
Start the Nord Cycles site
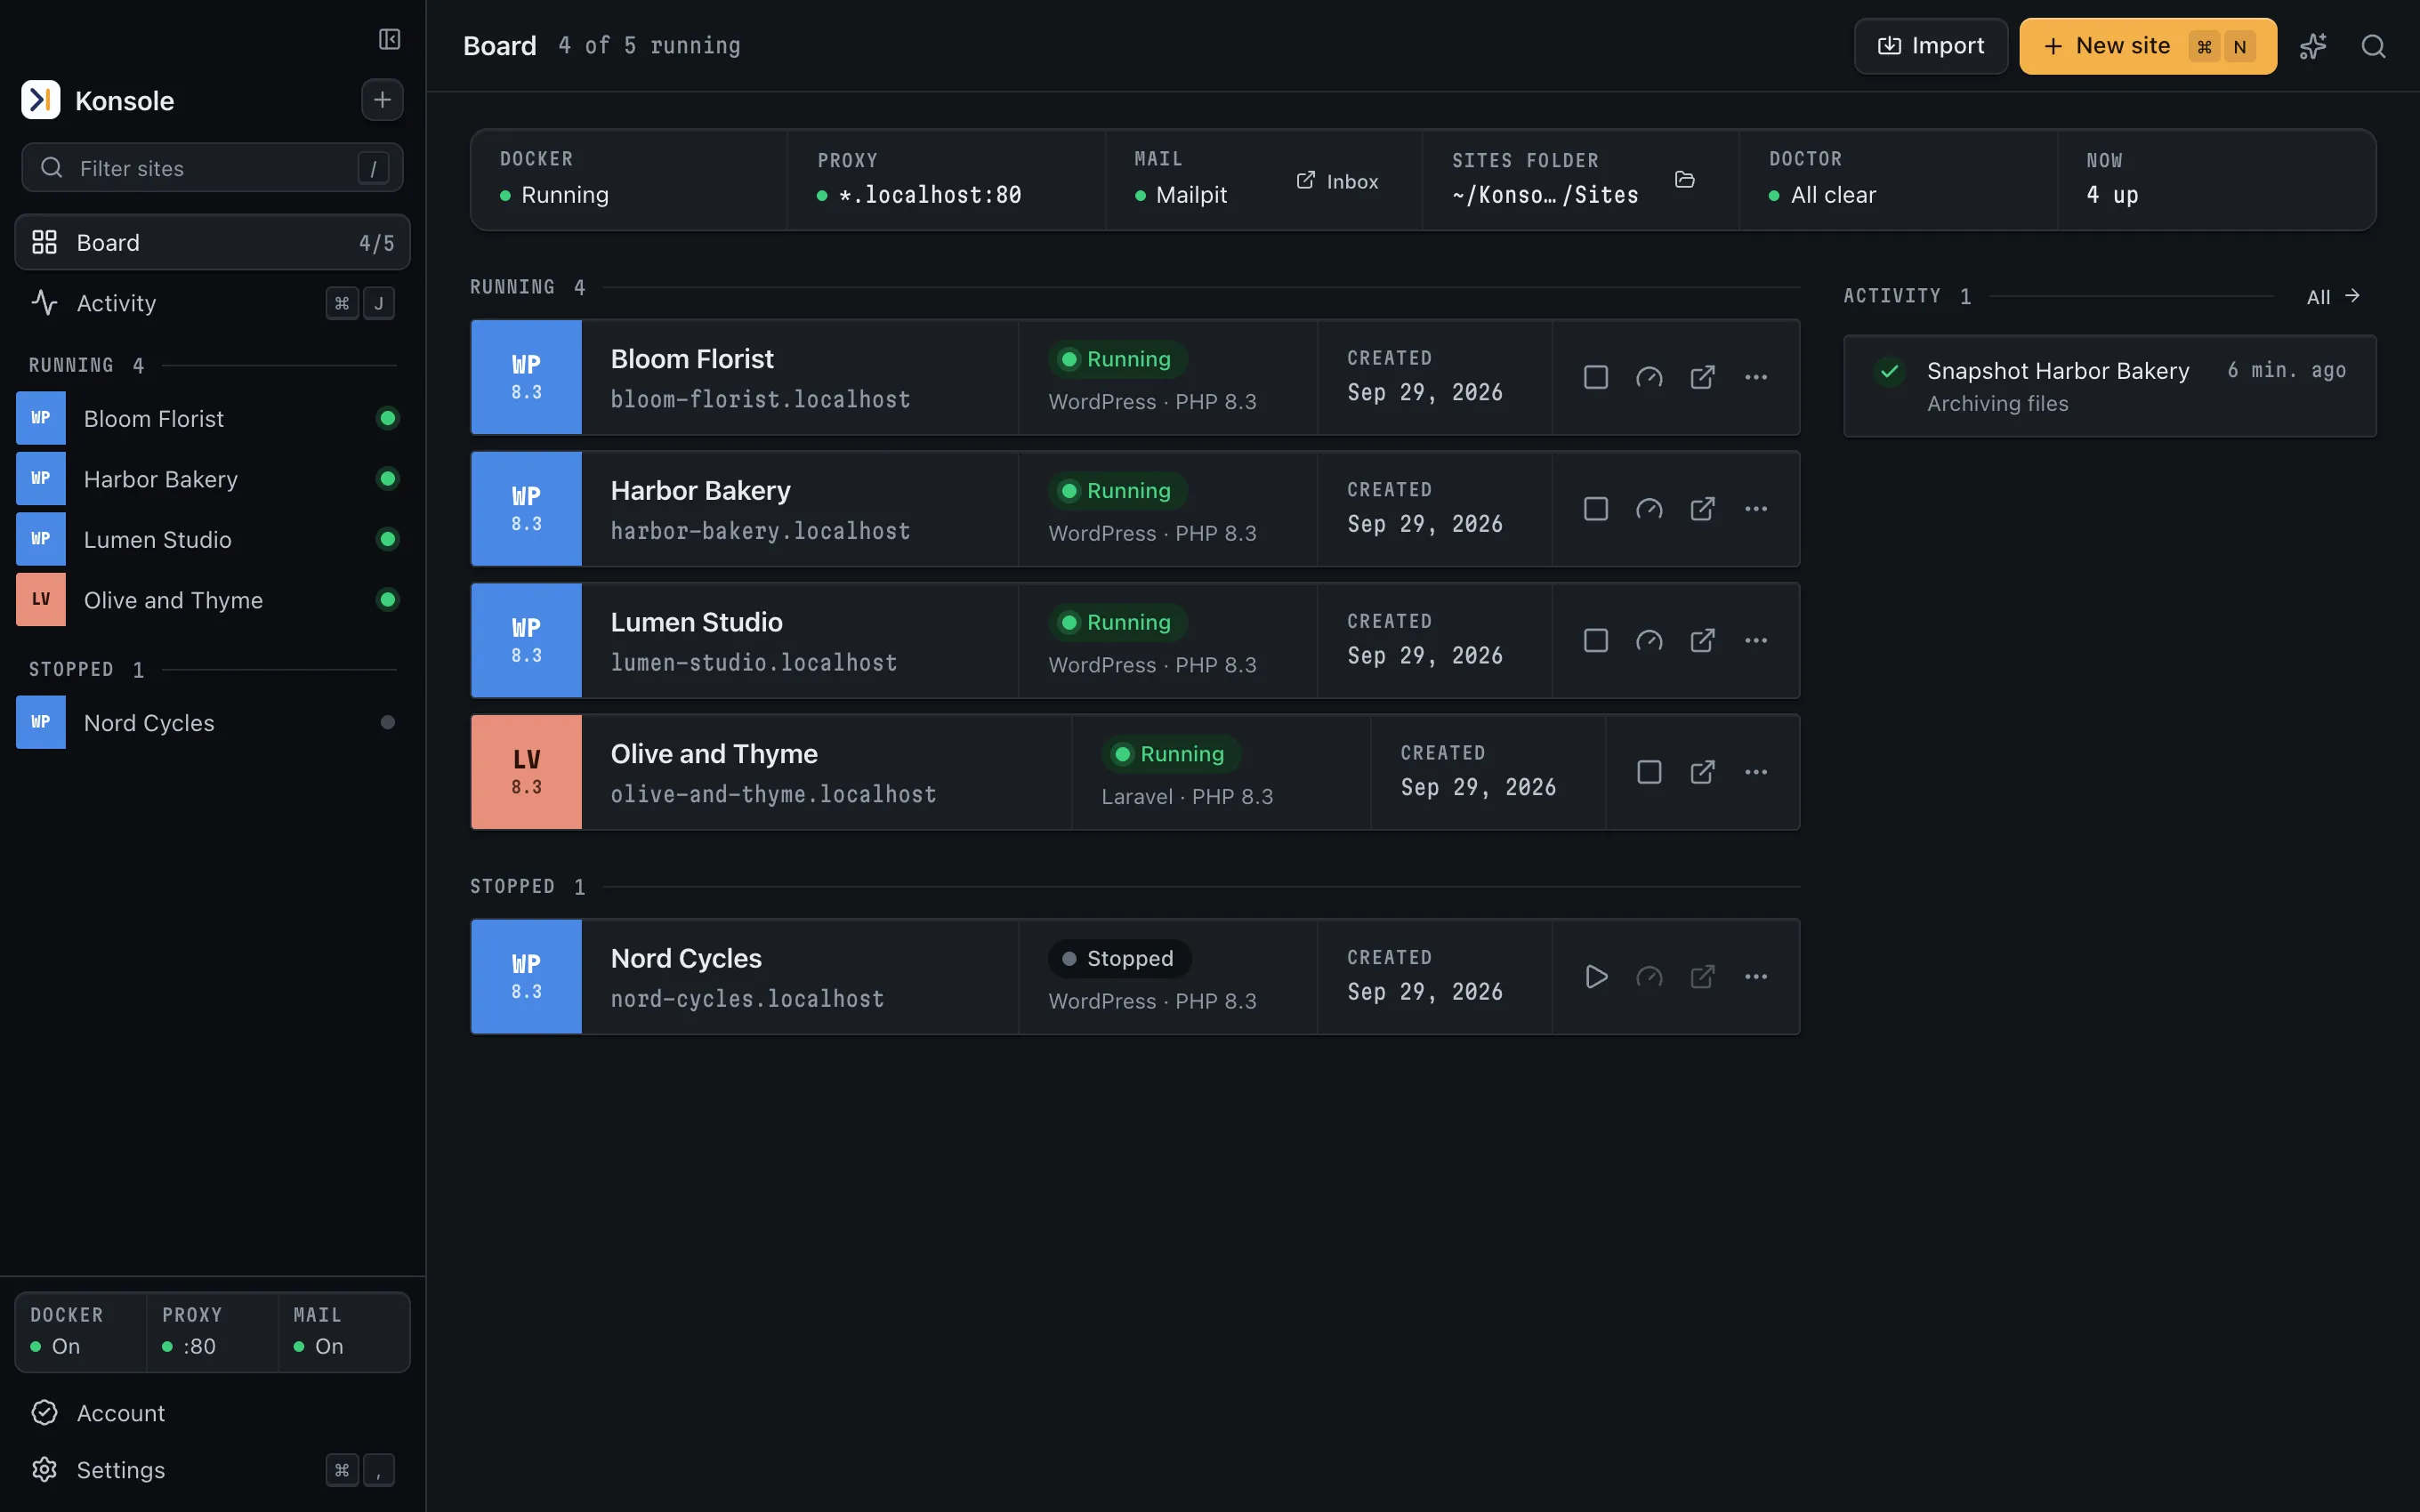[x=1596, y=977]
